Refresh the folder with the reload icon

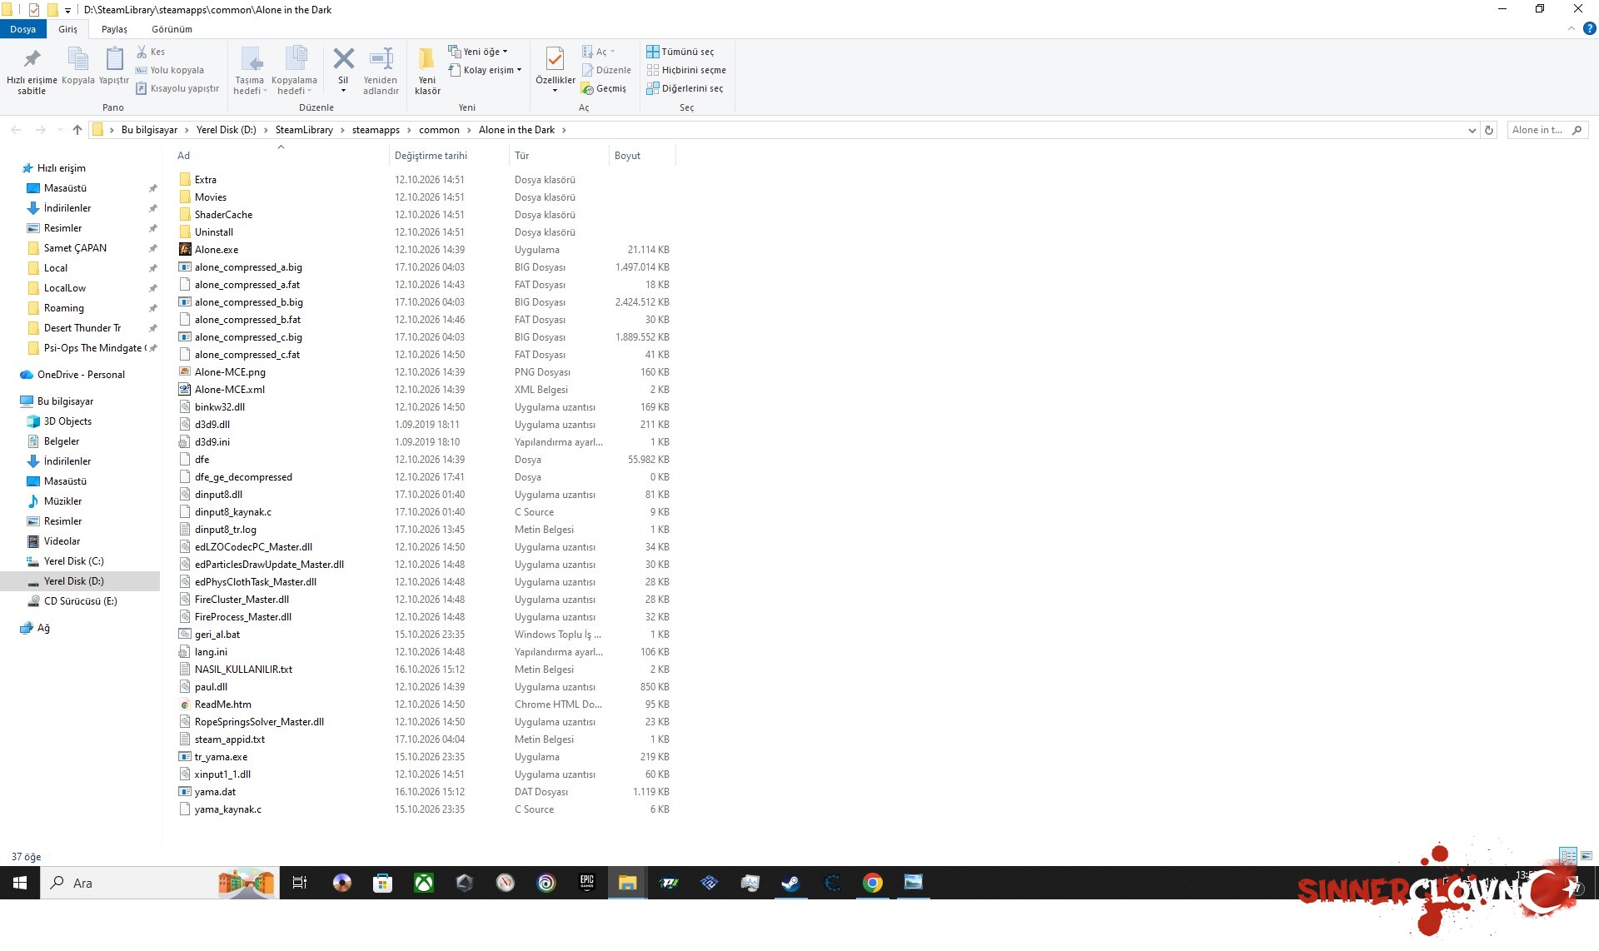[1489, 130]
